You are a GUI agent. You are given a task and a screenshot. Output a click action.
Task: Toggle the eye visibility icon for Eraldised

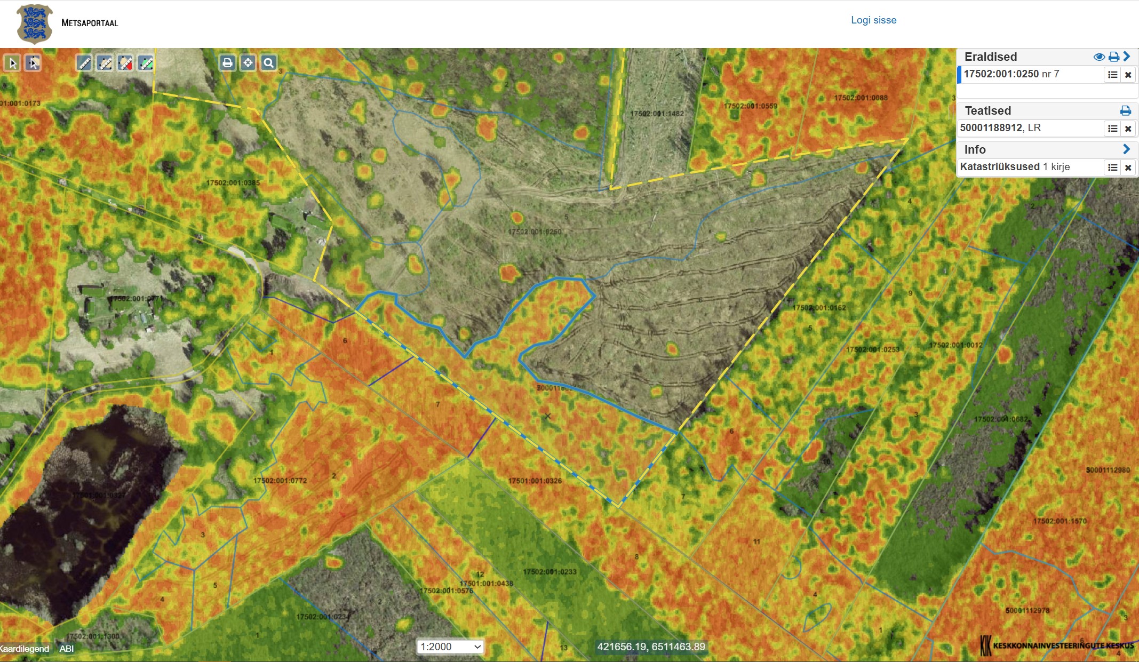1098,57
